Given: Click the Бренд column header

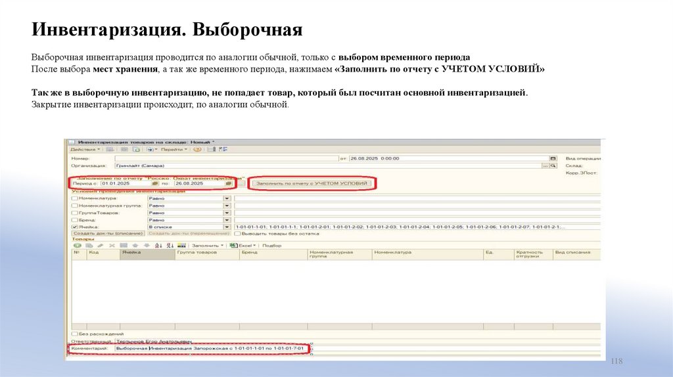Looking at the screenshot, I should [x=273, y=254].
